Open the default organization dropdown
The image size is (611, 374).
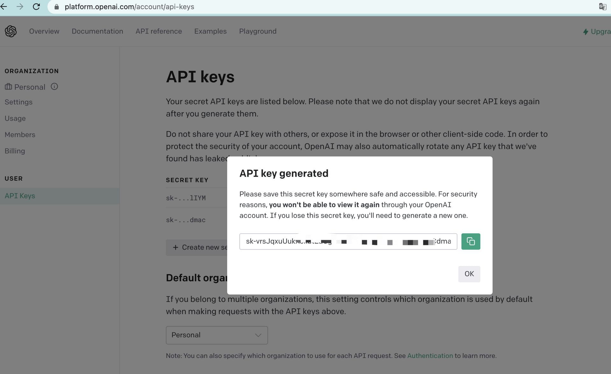[216, 335]
